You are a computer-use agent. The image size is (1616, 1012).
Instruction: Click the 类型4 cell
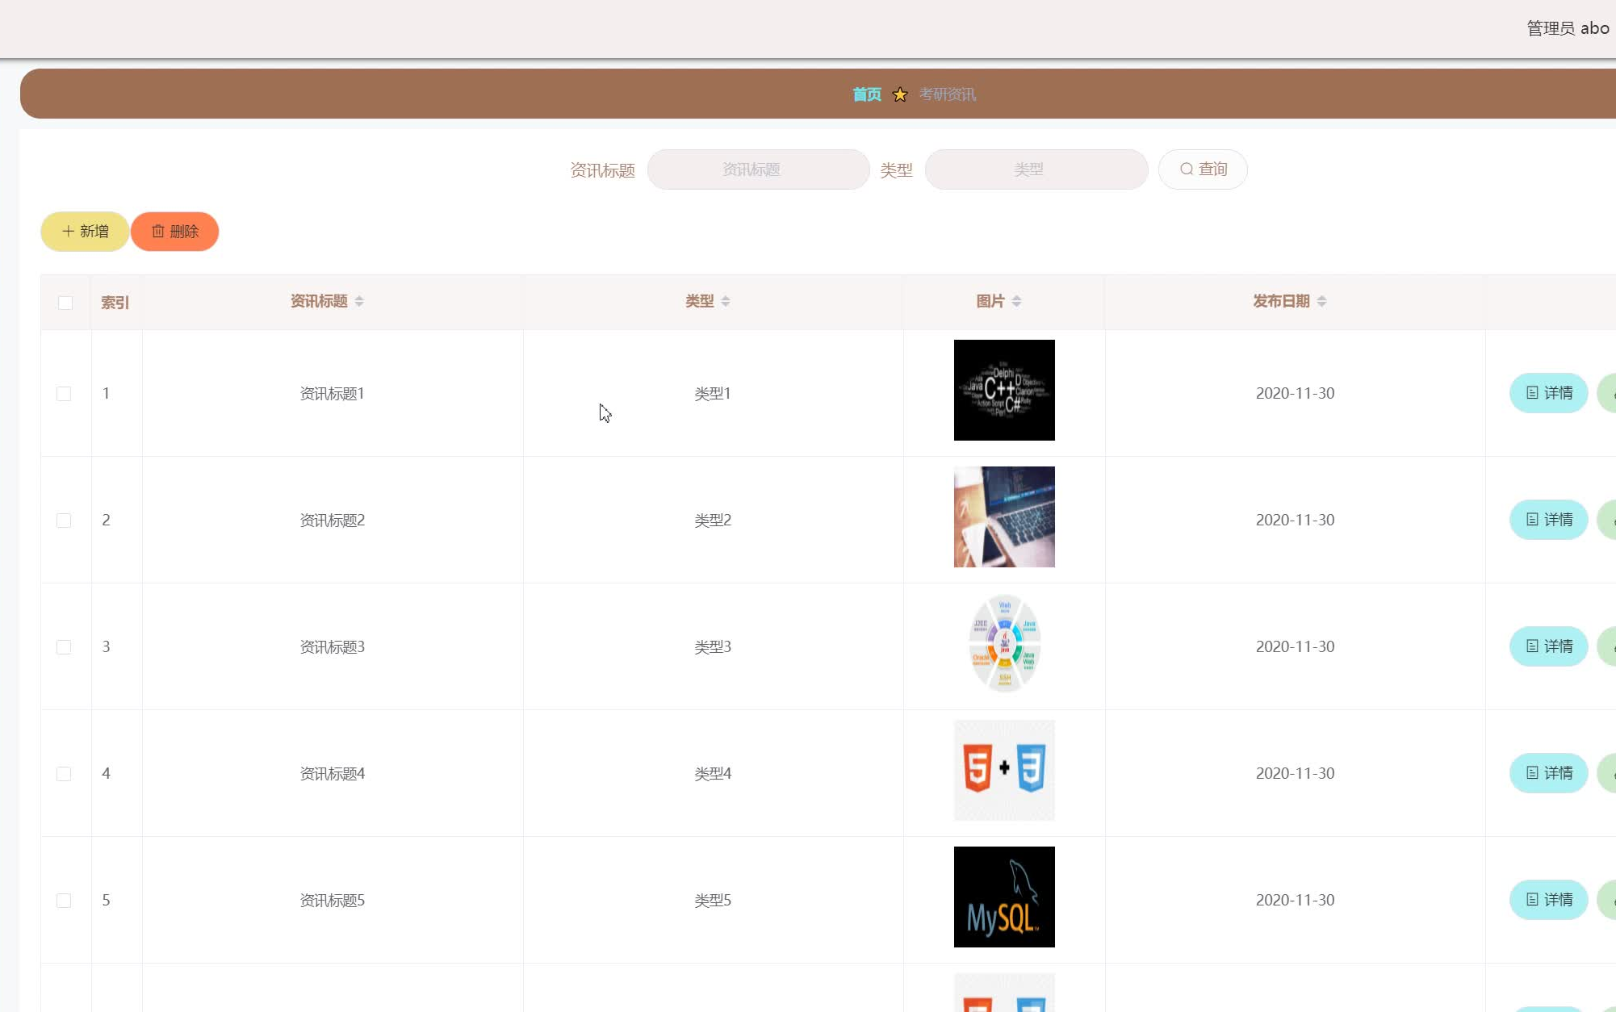click(713, 774)
